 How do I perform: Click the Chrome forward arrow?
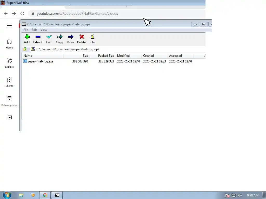[x=14, y=13]
